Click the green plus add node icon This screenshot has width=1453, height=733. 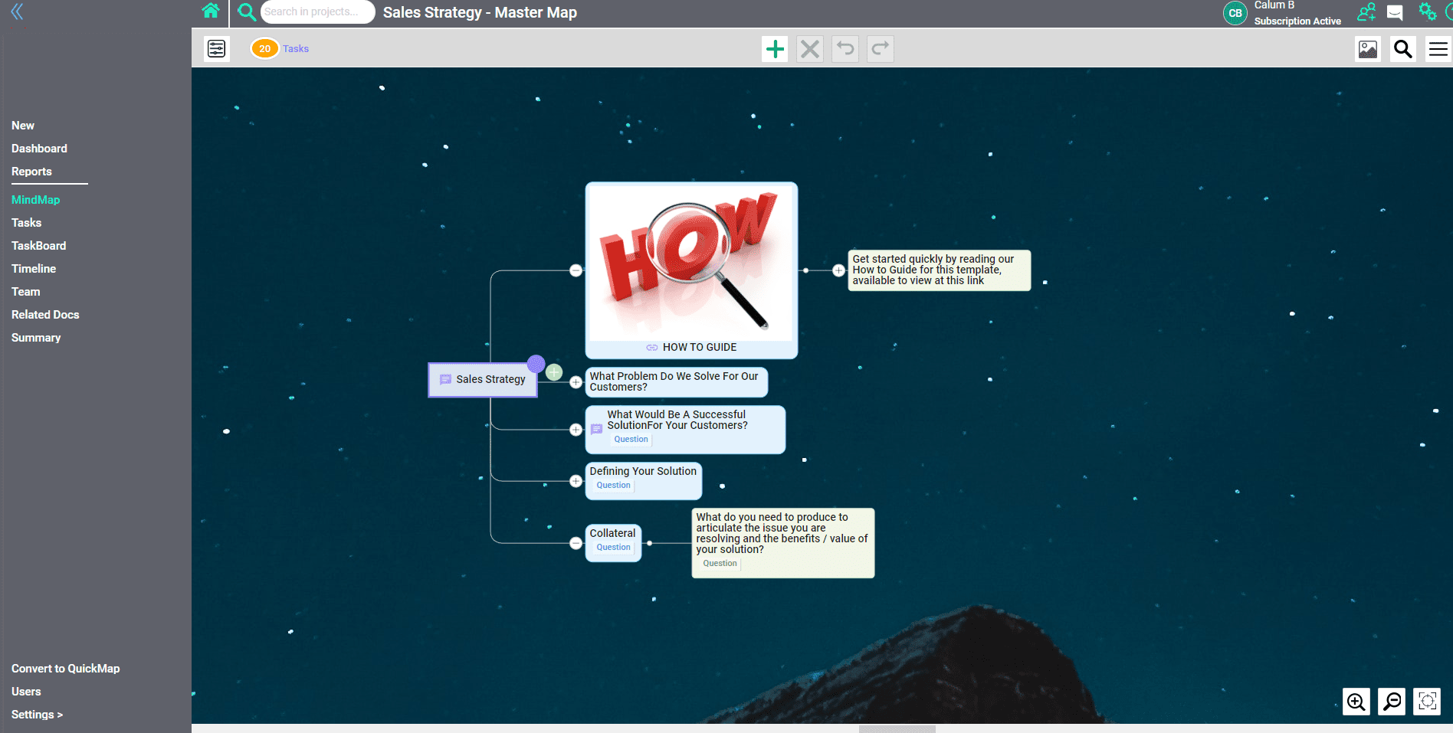point(775,49)
